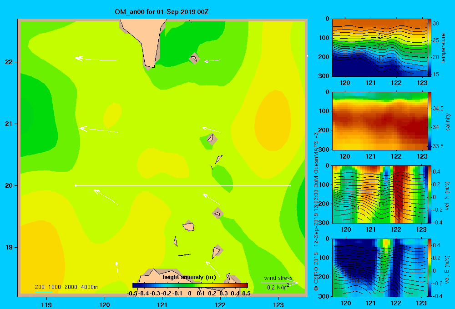The height and width of the screenshot is (309, 455).
Task: Select the white section line along 20 degrees latitude
Action: (183, 185)
